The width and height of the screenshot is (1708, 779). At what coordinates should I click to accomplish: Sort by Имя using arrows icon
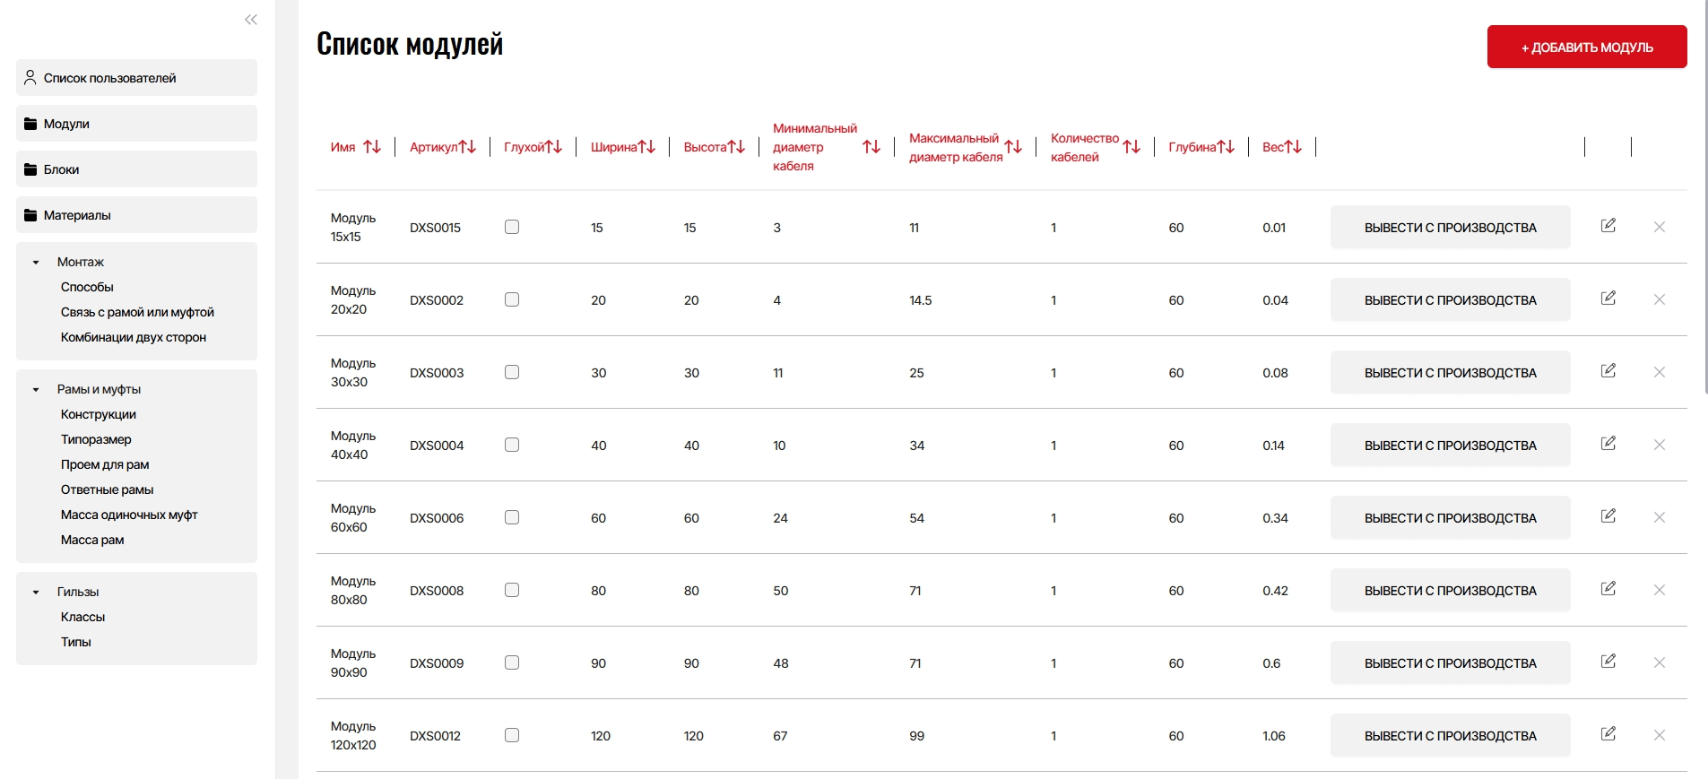pos(372,147)
